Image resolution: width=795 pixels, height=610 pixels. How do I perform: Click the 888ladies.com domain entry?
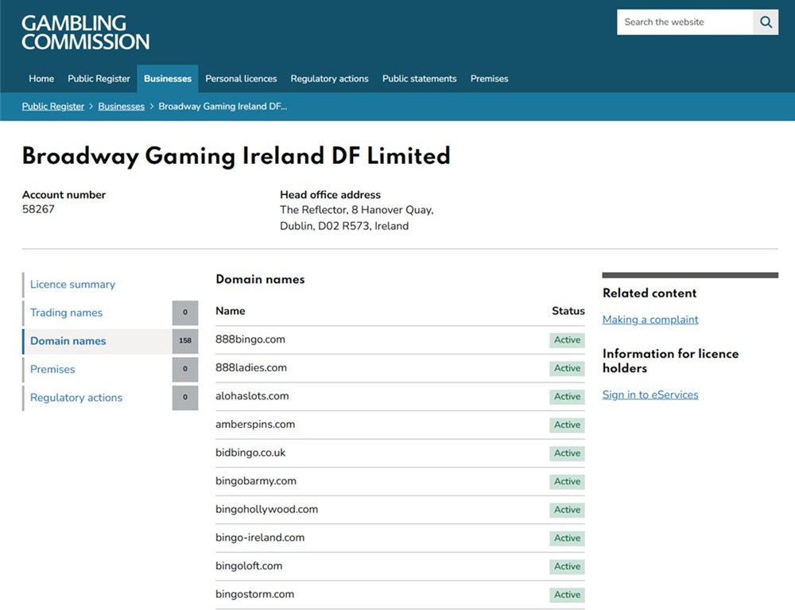[x=251, y=367]
